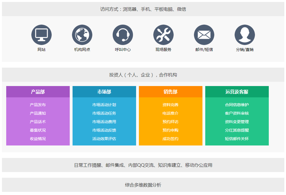Click 市场活动计划 link
The height and width of the screenshot is (195, 286).
coord(104,105)
